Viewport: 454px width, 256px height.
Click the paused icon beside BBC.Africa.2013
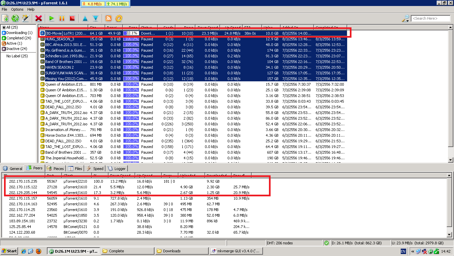[x=42, y=45]
